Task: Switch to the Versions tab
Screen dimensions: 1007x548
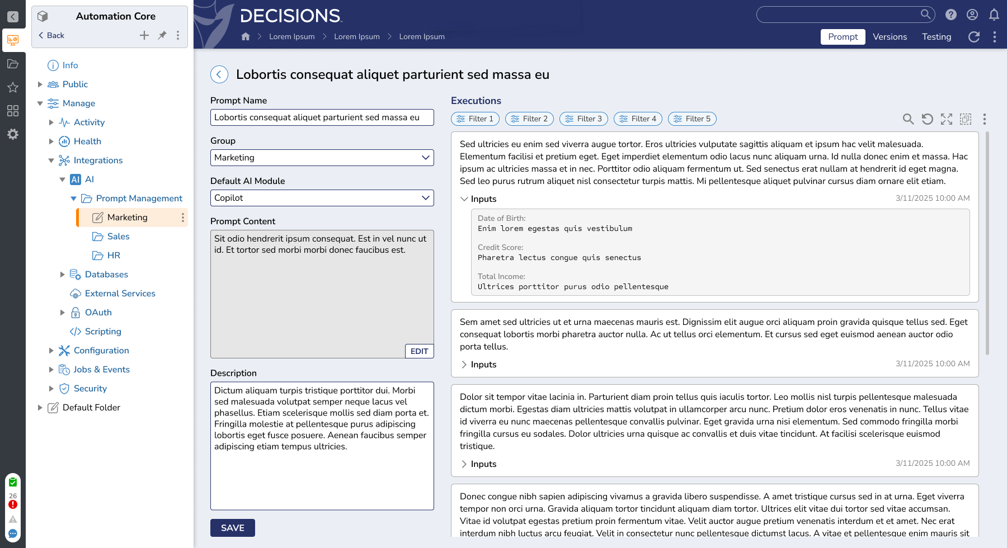Action: coord(890,37)
